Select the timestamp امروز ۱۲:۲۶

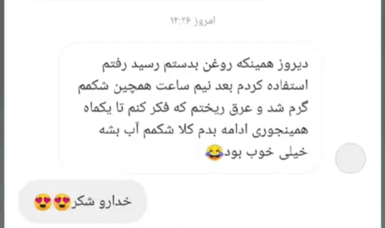193,21
